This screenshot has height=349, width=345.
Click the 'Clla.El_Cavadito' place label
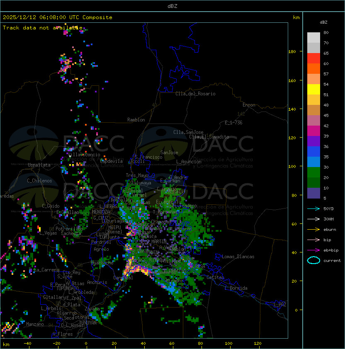tap(209, 137)
